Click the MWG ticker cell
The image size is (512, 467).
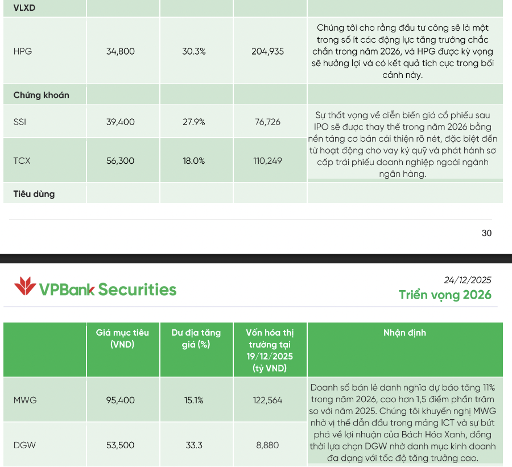pyautogui.click(x=25, y=400)
